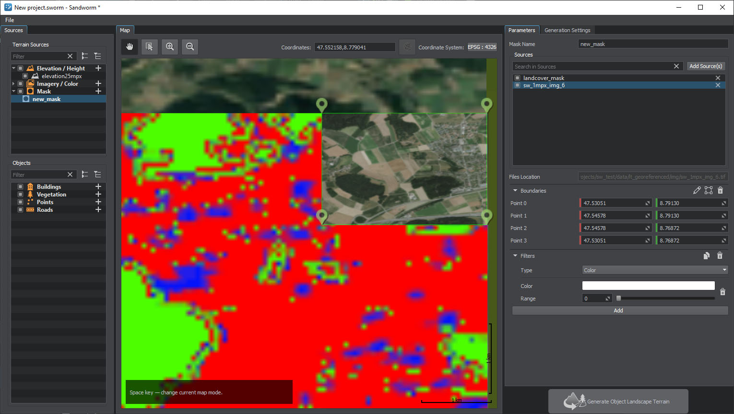The width and height of the screenshot is (734, 414).
Task: Remove landcover_mask from the sources list
Action: [718, 78]
